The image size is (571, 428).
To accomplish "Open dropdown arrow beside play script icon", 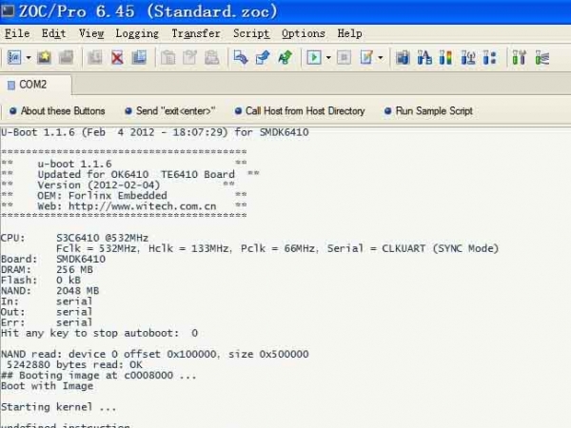I will 327,57.
